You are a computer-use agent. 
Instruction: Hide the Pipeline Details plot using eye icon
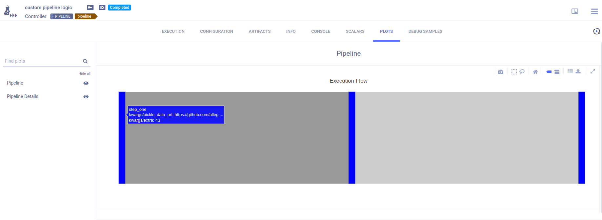pyautogui.click(x=86, y=97)
